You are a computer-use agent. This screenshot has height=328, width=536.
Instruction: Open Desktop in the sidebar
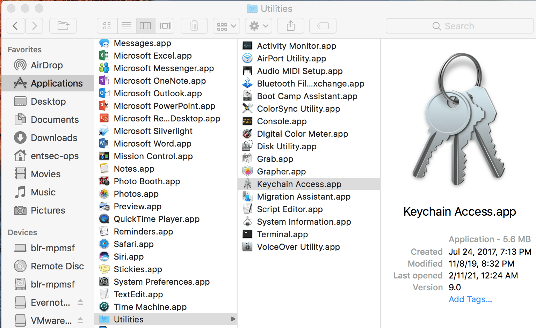[x=47, y=102]
